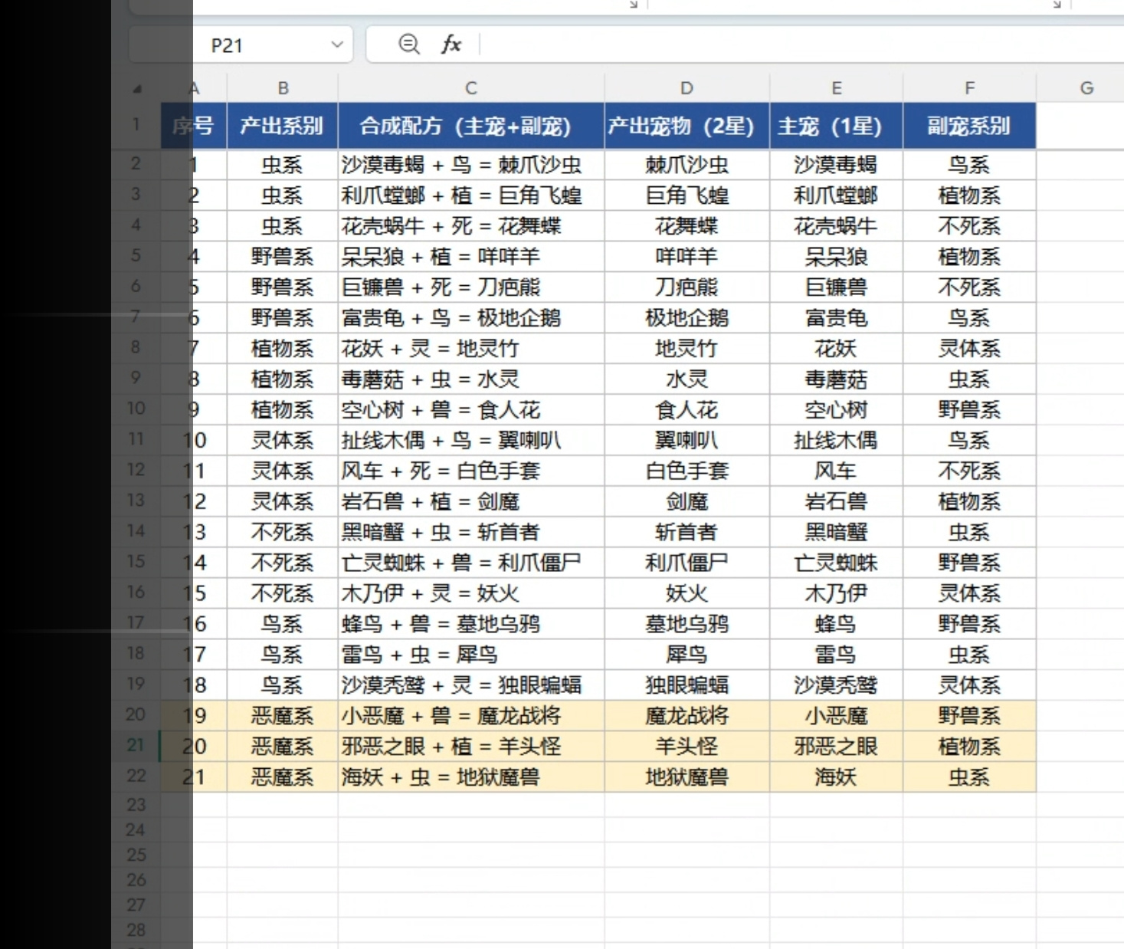Select row 25 header
This screenshot has height=949, width=1124.
(x=136, y=855)
